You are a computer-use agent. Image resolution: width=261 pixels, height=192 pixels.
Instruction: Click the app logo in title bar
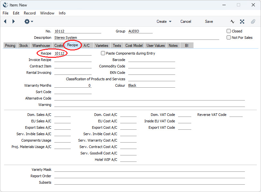pyautogui.click(x=5, y=5)
